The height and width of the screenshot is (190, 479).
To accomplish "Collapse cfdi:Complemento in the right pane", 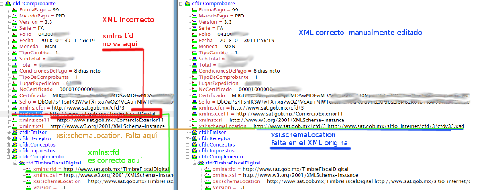I will pyautogui.click(x=188, y=157).
